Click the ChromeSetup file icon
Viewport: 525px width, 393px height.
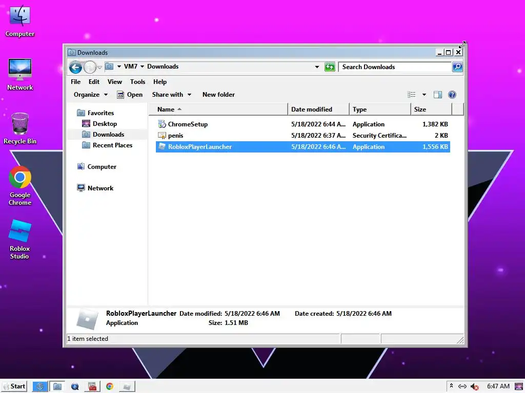pyautogui.click(x=162, y=124)
